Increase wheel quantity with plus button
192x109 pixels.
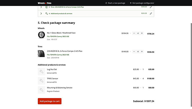142,33
